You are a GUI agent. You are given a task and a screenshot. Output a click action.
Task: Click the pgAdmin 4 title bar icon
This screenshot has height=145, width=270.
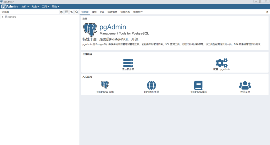click(1, 1)
